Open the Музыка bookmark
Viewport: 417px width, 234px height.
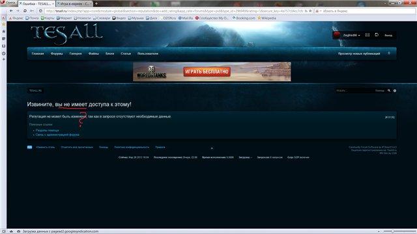(136, 18)
